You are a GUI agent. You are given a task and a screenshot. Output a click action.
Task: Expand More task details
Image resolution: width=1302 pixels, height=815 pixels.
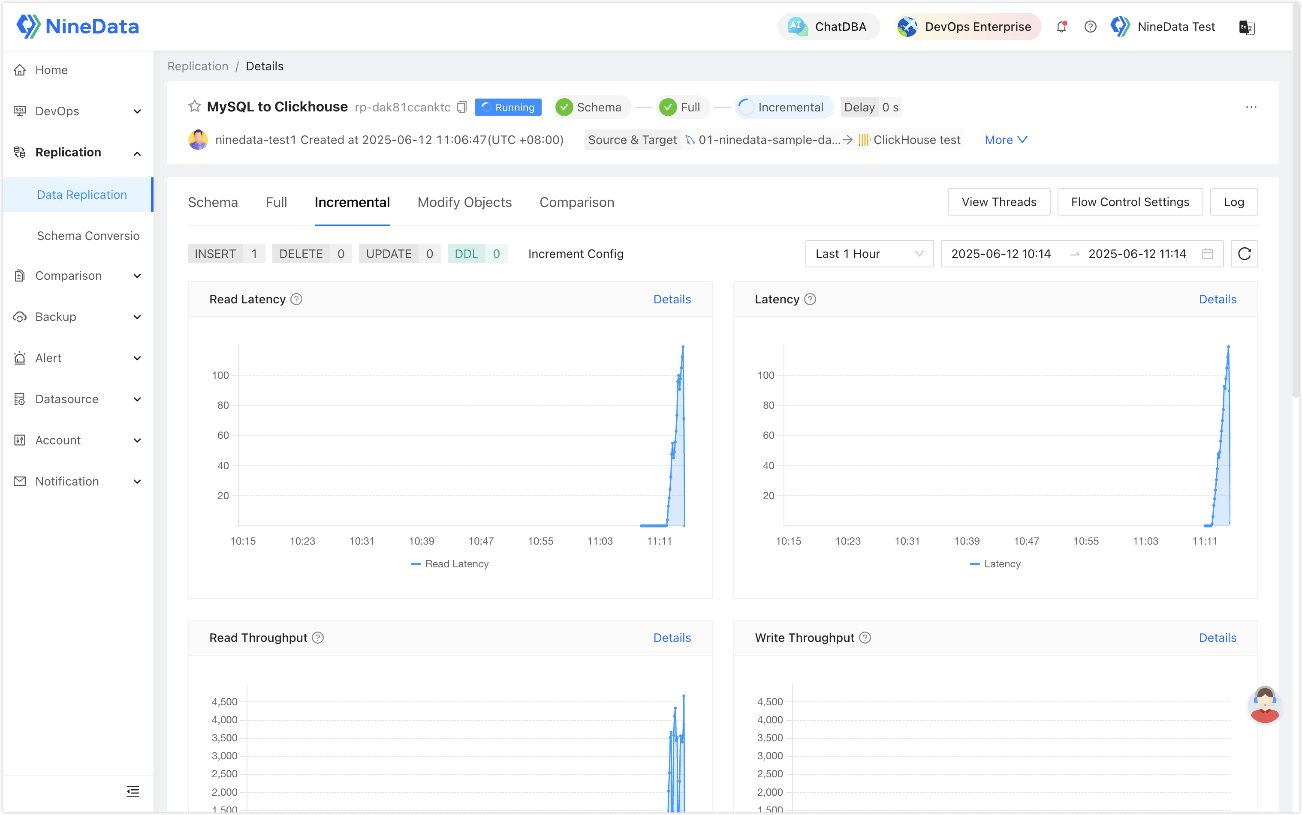1005,140
